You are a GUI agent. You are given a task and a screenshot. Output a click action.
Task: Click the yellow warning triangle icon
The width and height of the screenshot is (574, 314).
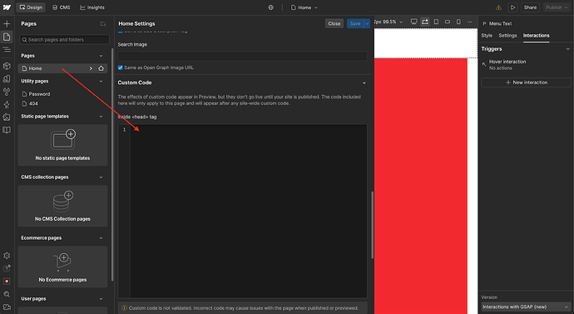click(x=498, y=7)
